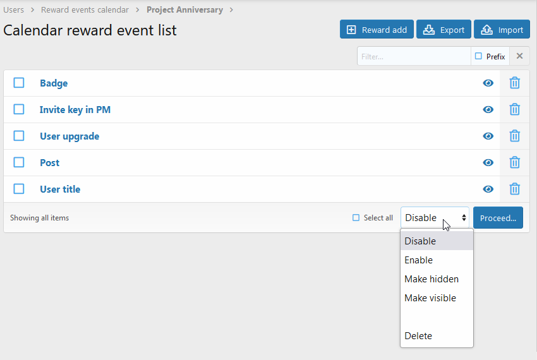The width and height of the screenshot is (537, 360).
Task: Enable the Prefix filter checkbox
Action: coord(478,56)
